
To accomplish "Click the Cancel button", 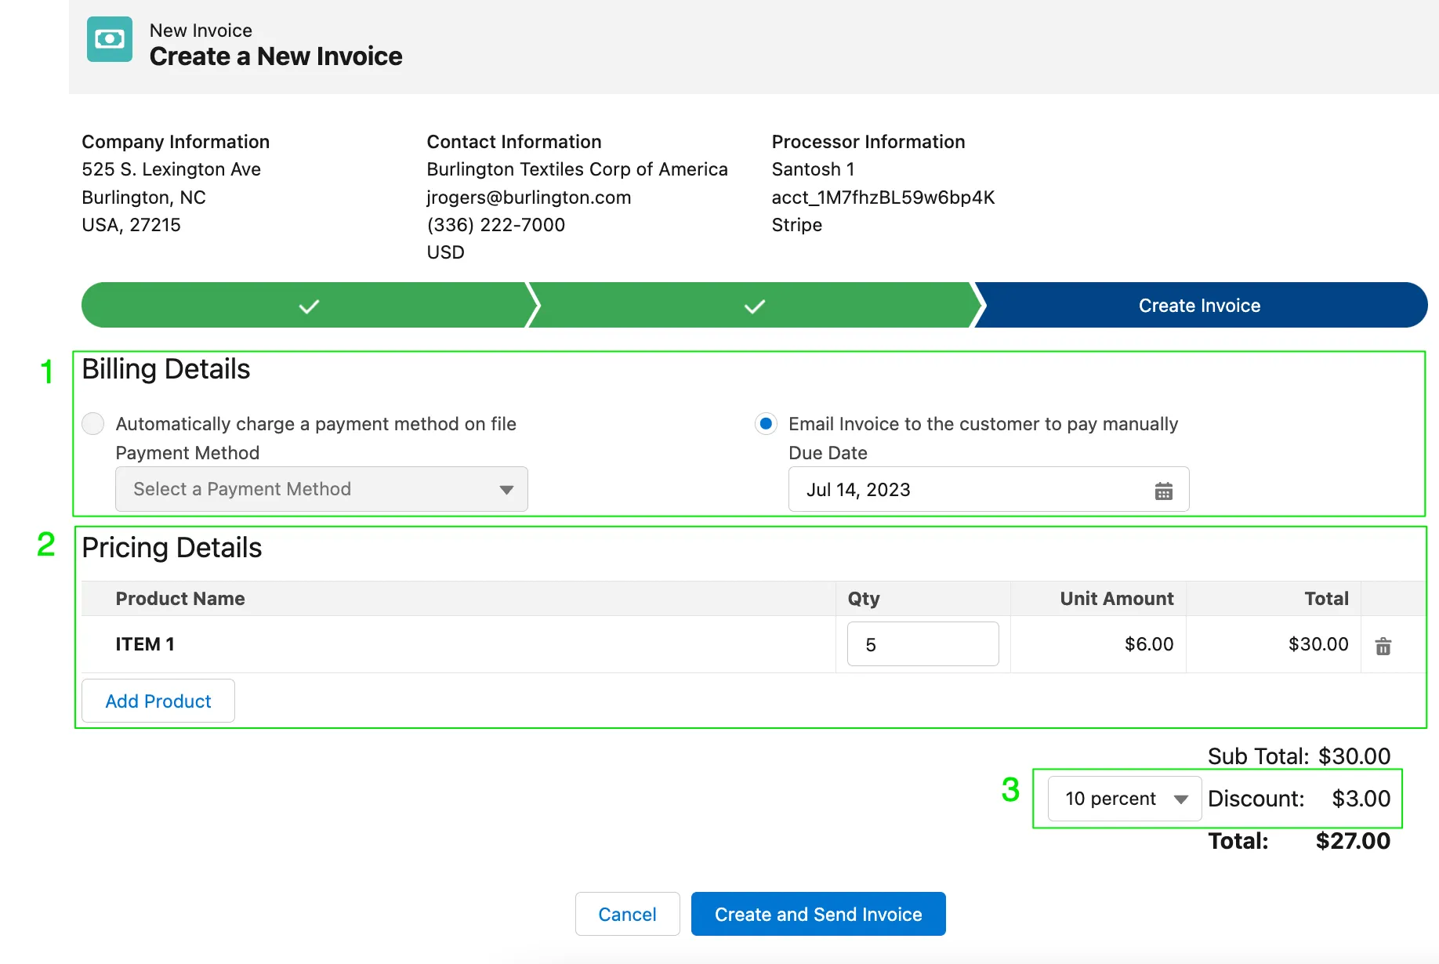I will click(627, 914).
